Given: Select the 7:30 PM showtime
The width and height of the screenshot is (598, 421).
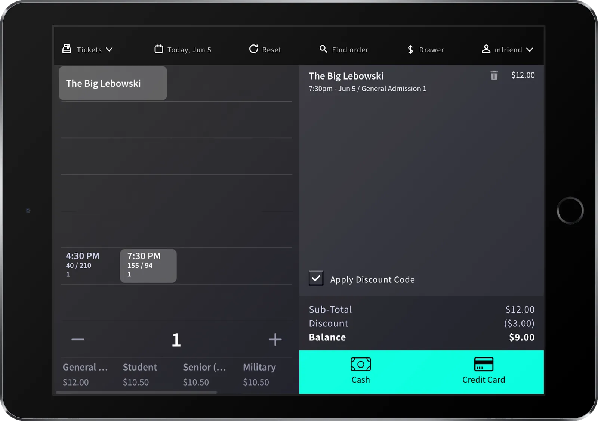Looking at the screenshot, I should pyautogui.click(x=148, y=266).
